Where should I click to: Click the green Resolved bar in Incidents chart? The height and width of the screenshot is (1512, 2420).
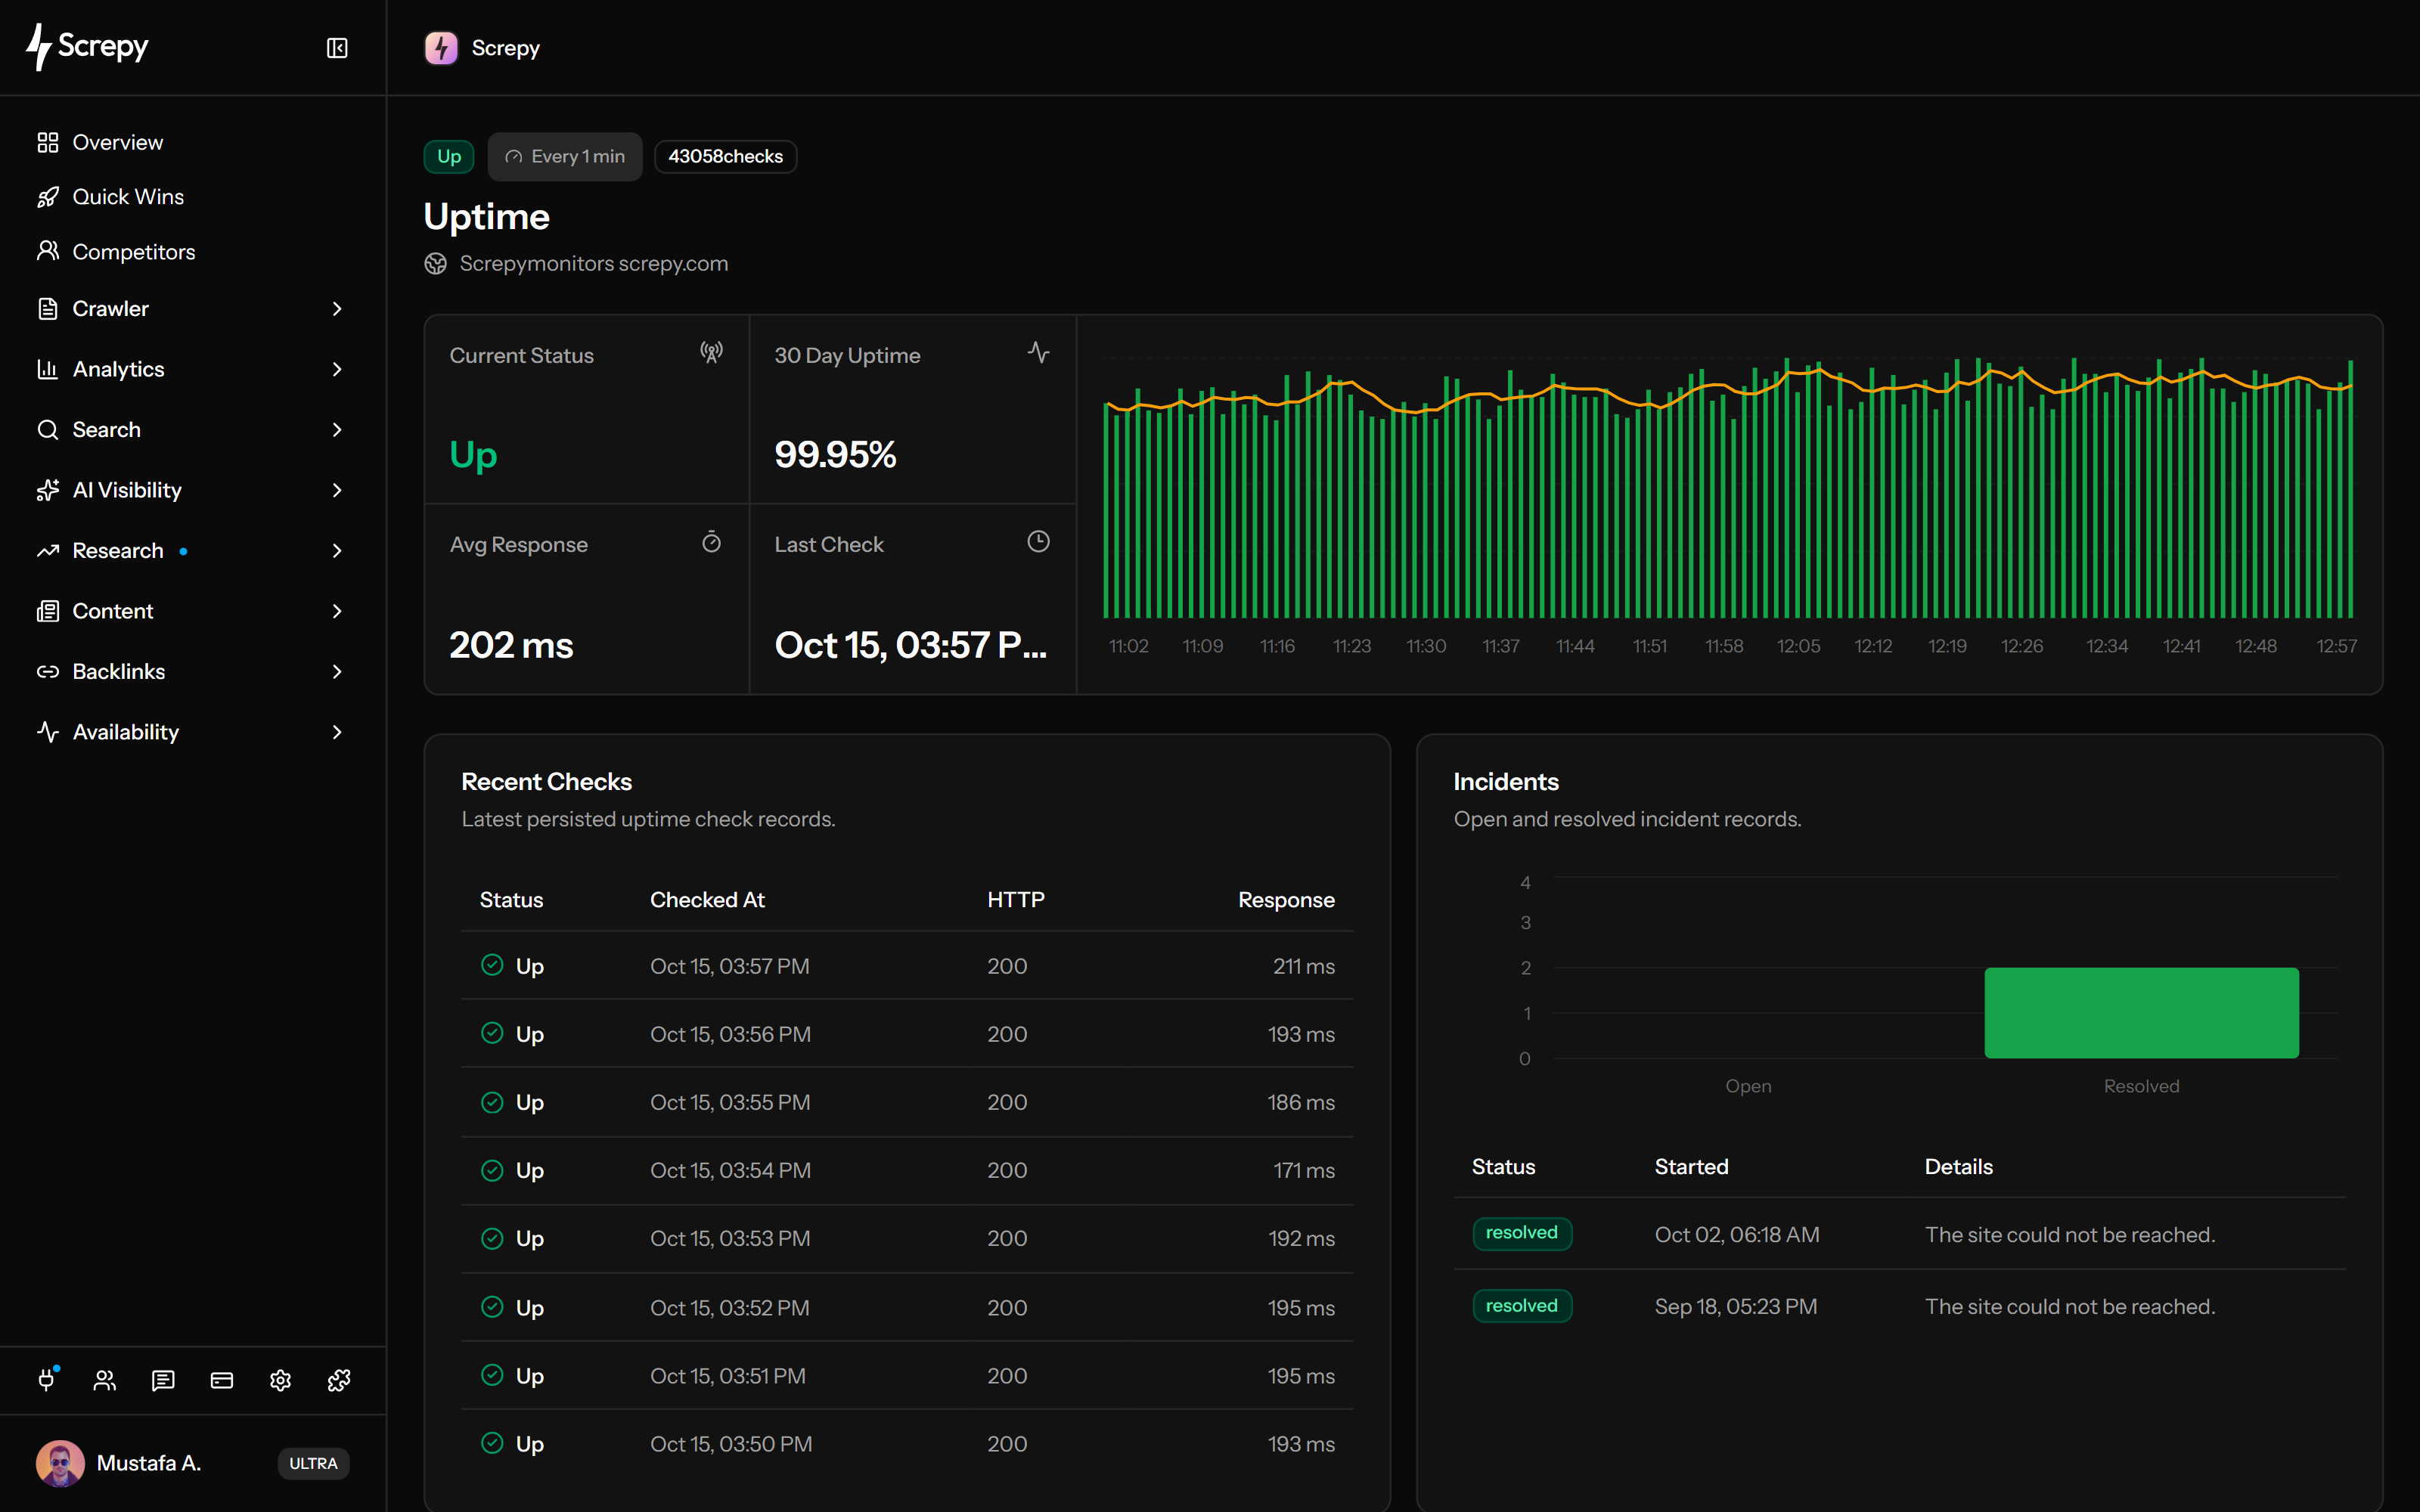(2141, 1013)
